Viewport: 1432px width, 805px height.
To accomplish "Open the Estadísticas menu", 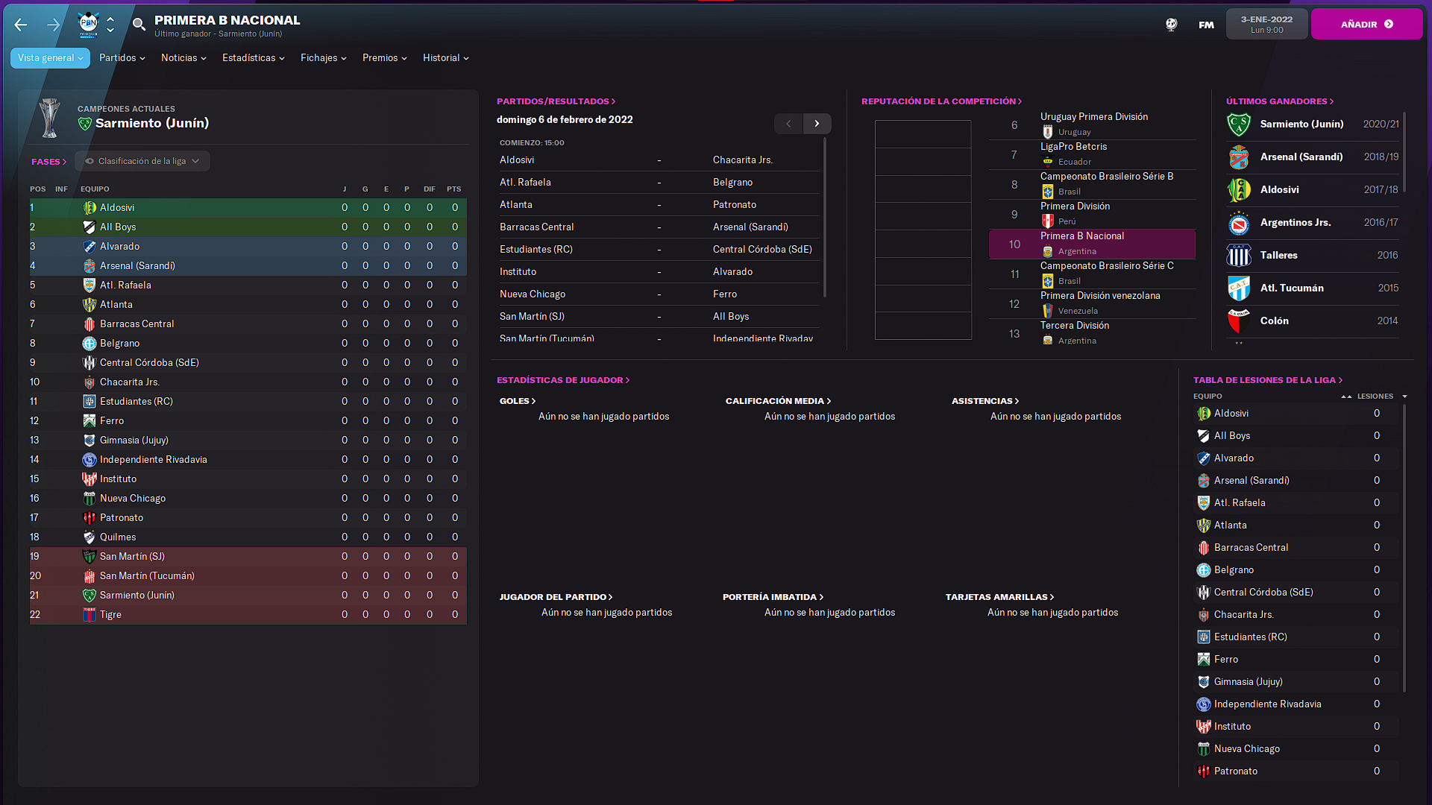I will [x=253, y=58].
